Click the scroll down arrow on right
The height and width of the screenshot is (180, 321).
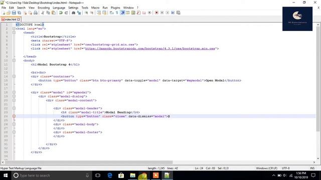coord(317,158)
